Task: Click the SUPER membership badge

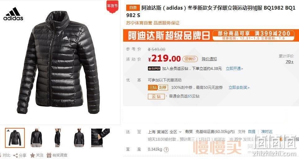Action: tap(154, 69)
